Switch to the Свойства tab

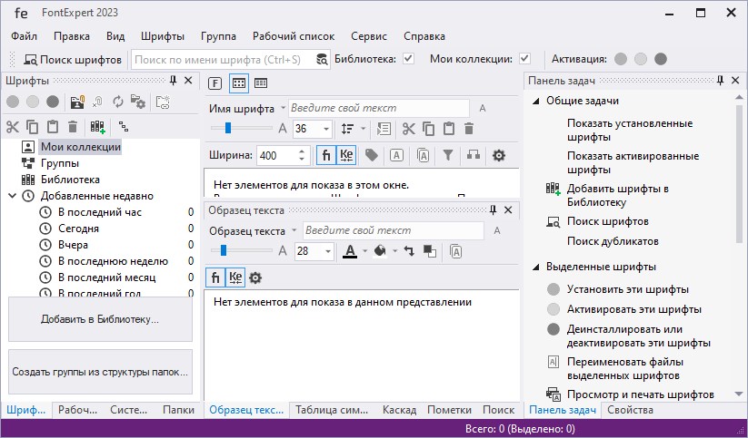pyautogui.click(x=630, y=410)
